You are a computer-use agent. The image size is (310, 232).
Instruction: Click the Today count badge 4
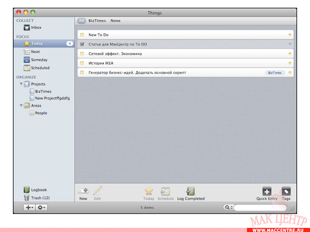coord(70,43)
